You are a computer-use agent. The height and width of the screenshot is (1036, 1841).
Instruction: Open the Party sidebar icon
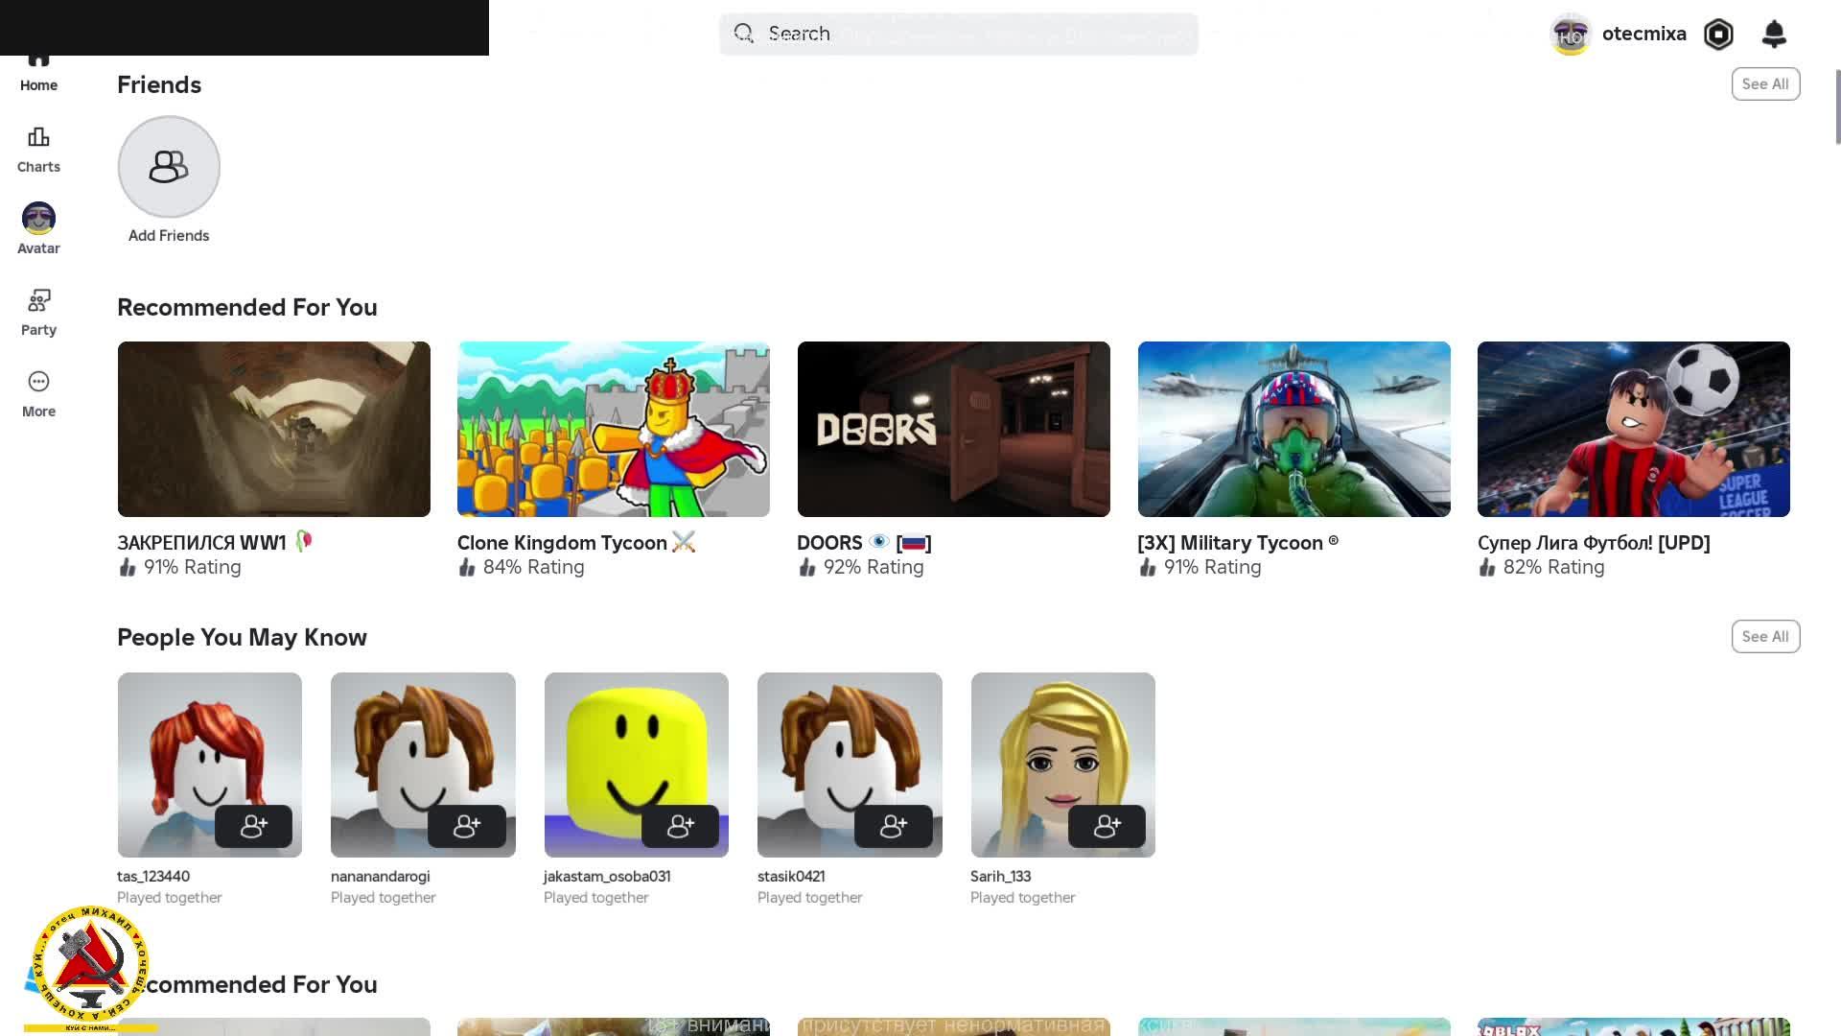[x=38, y=301]
